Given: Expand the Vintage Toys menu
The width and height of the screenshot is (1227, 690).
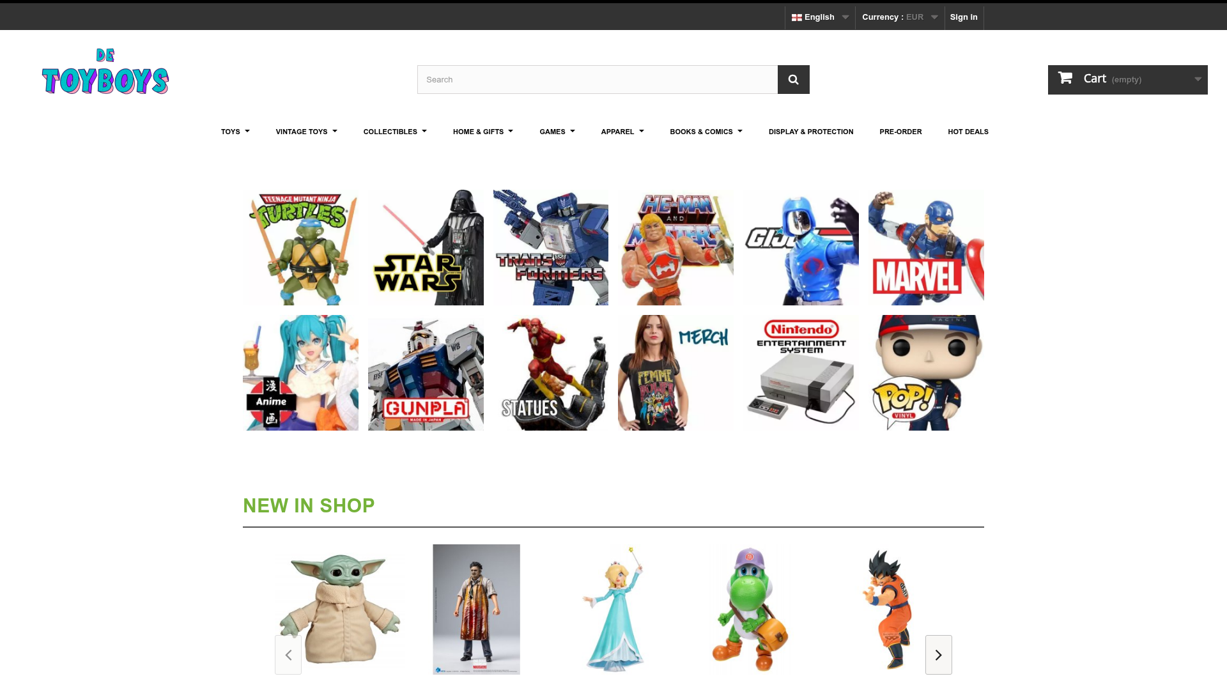Looking at the screenshot, I should pyautogui.click(x=306, y=132).
